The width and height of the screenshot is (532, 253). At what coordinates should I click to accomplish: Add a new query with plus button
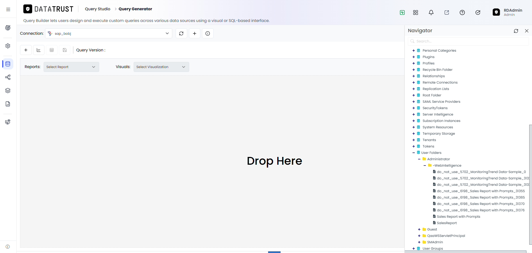click(x=26, y=50)
